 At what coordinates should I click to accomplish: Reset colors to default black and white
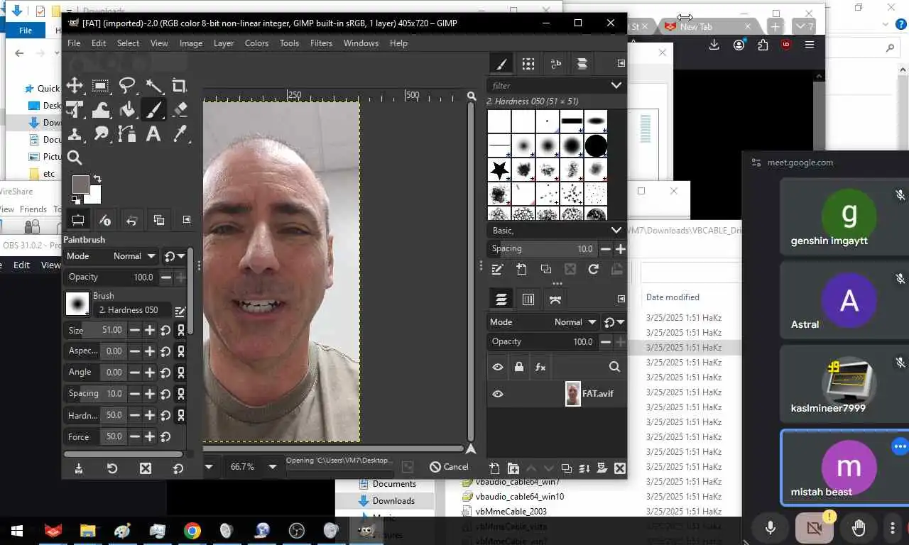[x=75, y=200]
